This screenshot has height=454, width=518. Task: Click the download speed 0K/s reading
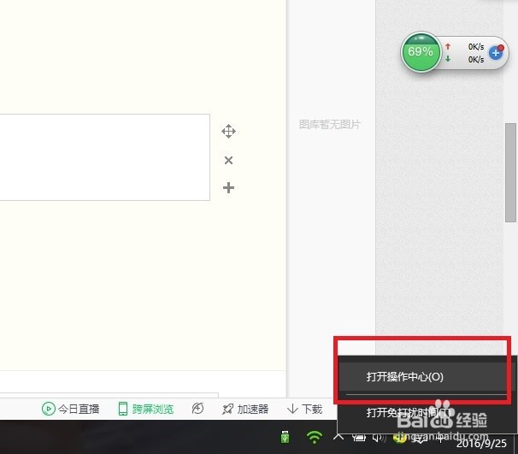tap(476, 60)
